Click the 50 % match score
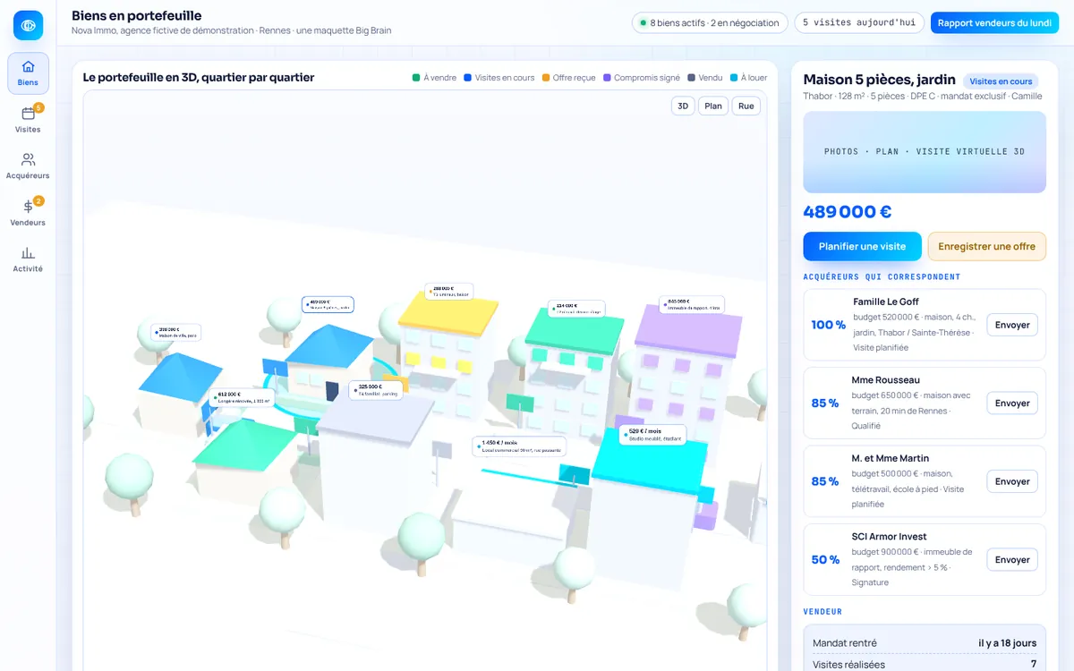 click(x=825, y=559)
